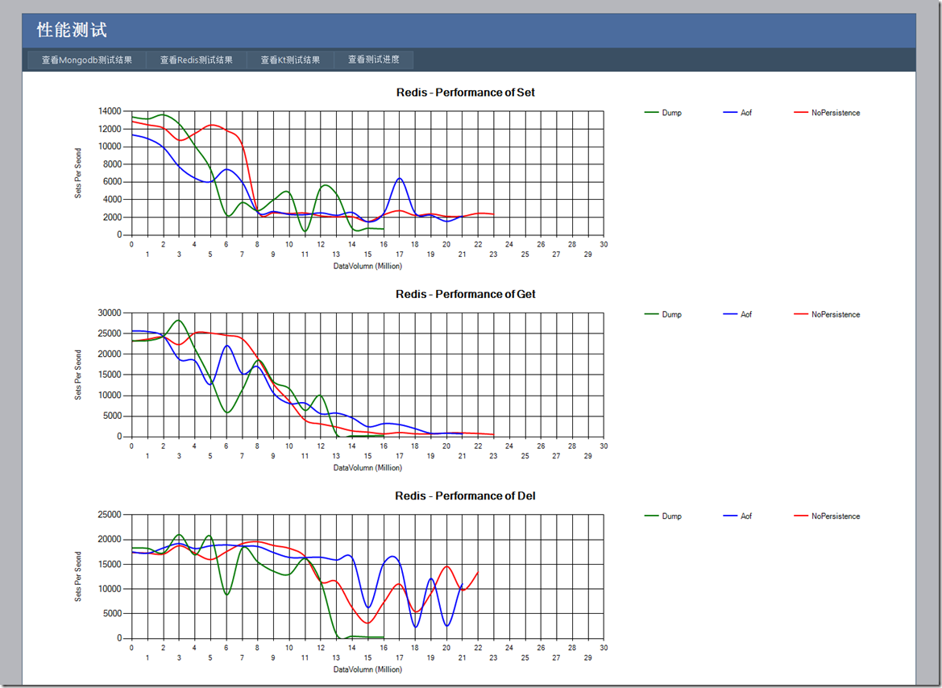Click 'DataVolumn (Million)' label under Get chart
Screen dimensions: 942x688
[367, 468]
